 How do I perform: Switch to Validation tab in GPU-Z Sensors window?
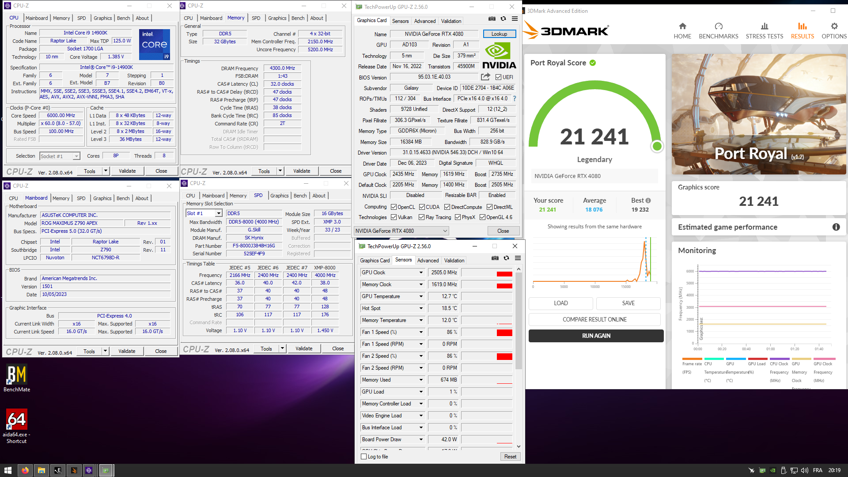pos(454,261)
